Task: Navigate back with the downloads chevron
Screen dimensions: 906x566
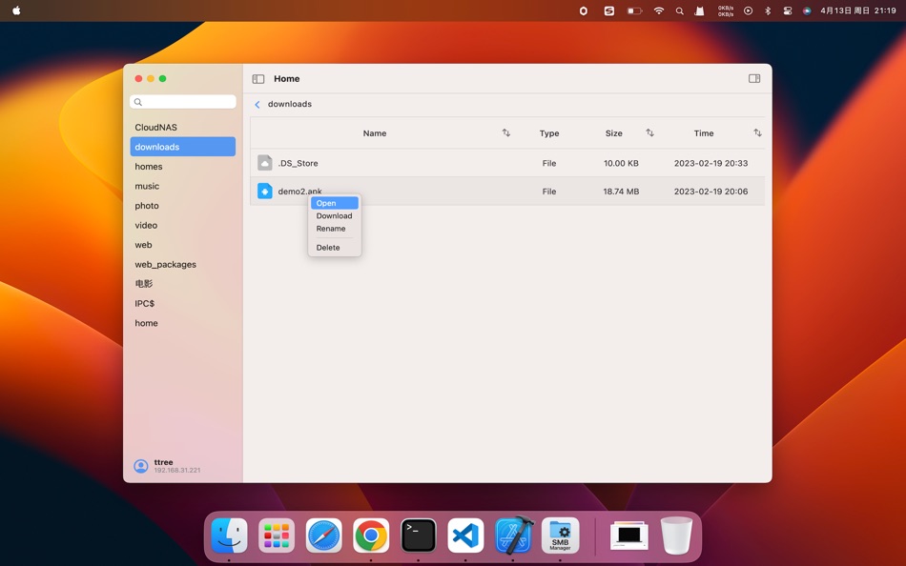Action: click(x=257, y=104)
